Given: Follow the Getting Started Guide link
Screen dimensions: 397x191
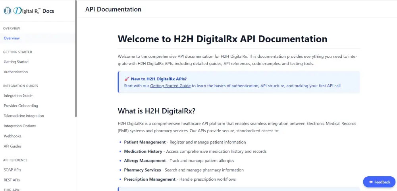Looking at the screenshot, I should (170, 86).
